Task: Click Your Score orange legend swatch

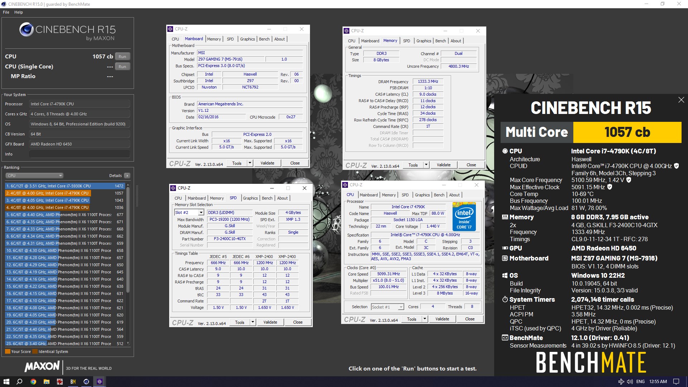Action: 8,352
